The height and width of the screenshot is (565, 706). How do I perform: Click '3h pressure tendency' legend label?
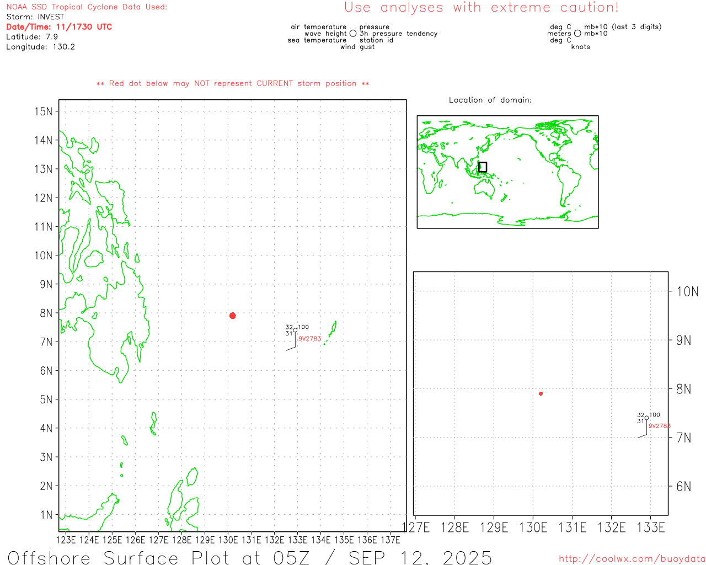399,34
